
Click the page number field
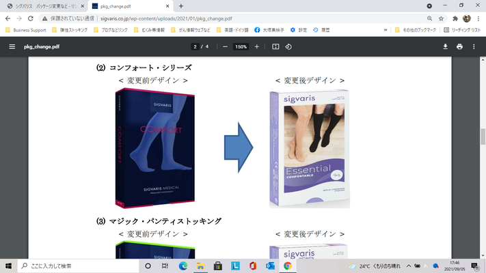click(x=195, y=46)
